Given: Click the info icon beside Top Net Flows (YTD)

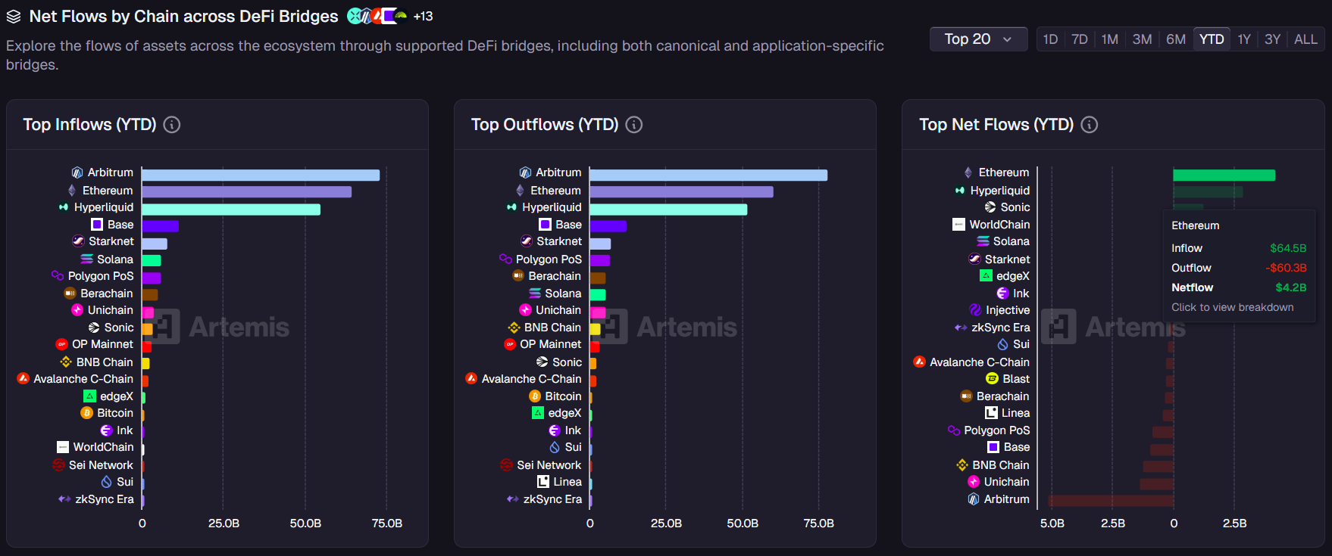Looking at the screenshot, I should tap(1089, 125).
